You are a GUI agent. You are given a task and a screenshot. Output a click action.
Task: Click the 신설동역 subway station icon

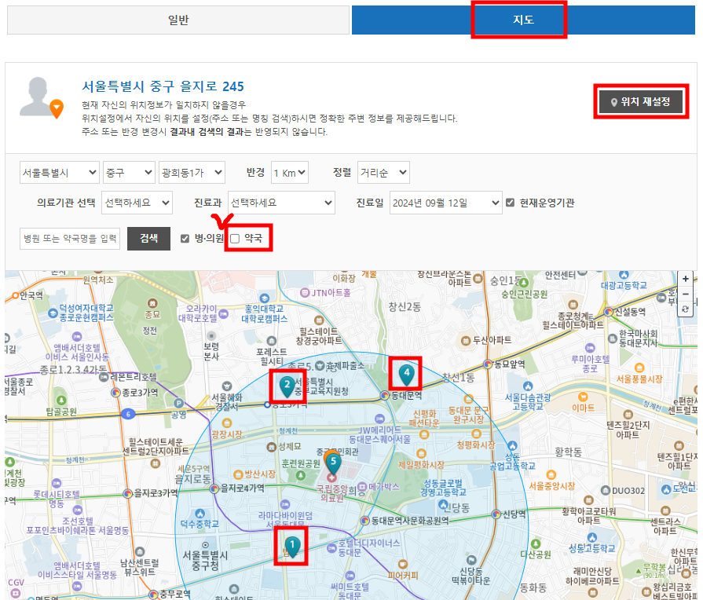pyautogui.click(x=609, y=312)
